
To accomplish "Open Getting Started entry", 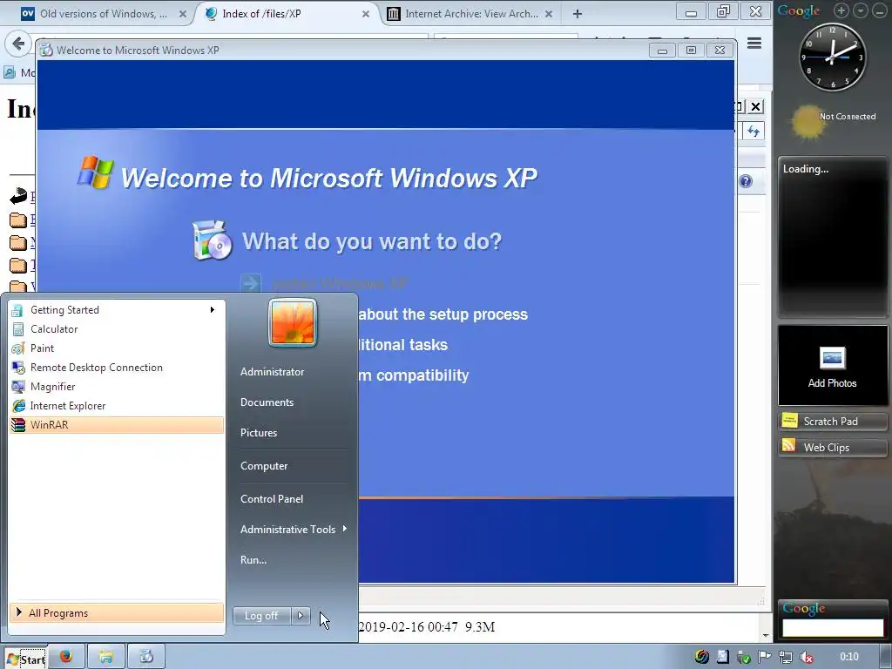I will click(x=116, y=310).
